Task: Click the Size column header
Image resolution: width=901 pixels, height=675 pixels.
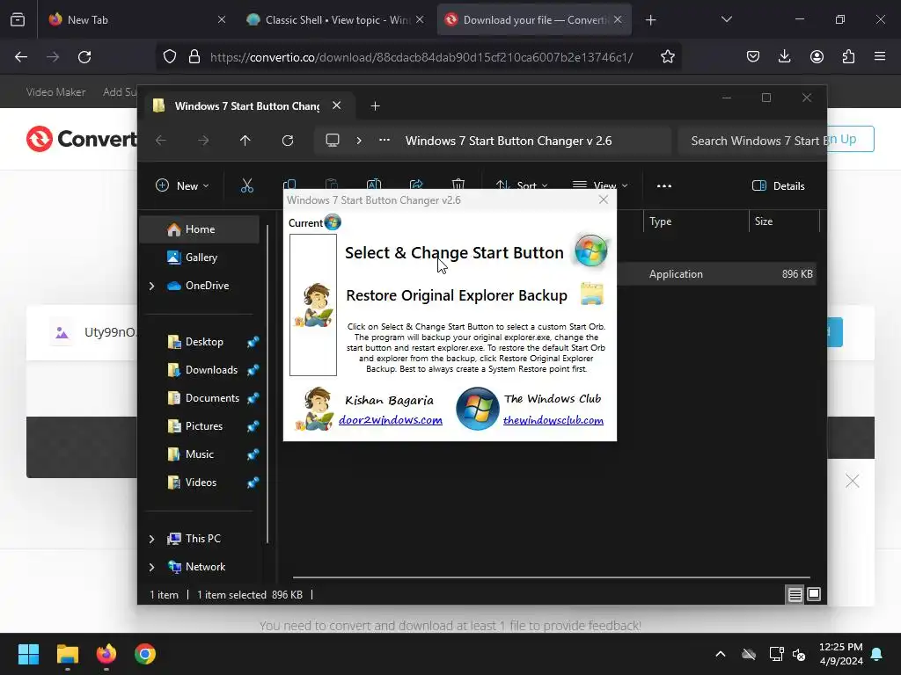Action: tap(784, 221)
